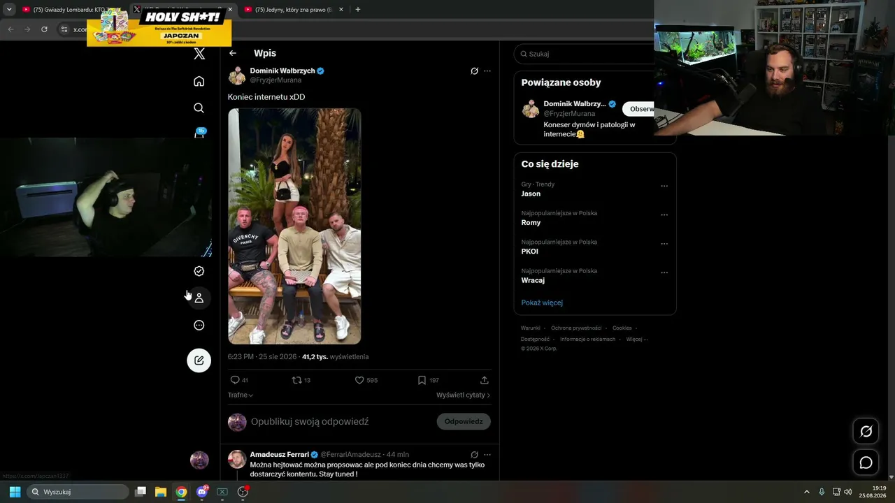Show hidden system tray icons

806,492
